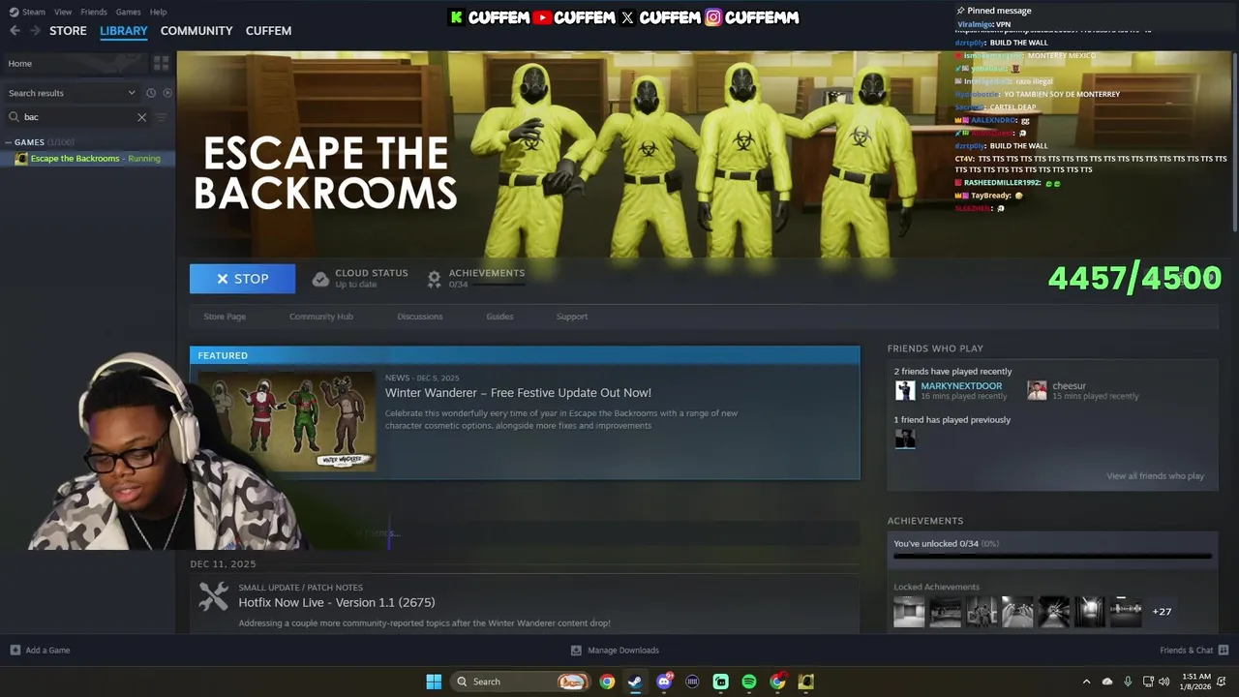Viewport: 1239px width, 697px height.
Task: Open the CUFFEM profile tab
Action: pyautogui.click(x=268, y=31)
